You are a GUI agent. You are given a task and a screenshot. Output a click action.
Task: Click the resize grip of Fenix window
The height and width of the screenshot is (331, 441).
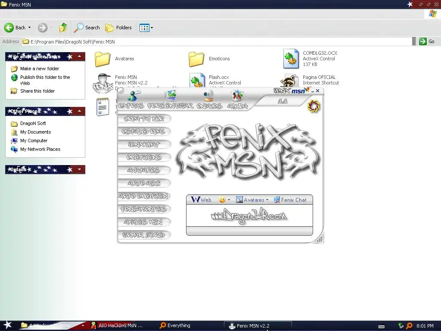pyautogui.click(x=320, y=239)
